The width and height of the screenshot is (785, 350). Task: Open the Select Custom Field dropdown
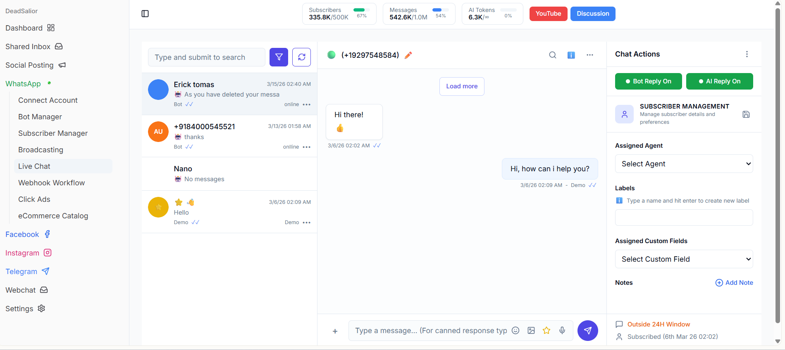[x=684, y=259]
